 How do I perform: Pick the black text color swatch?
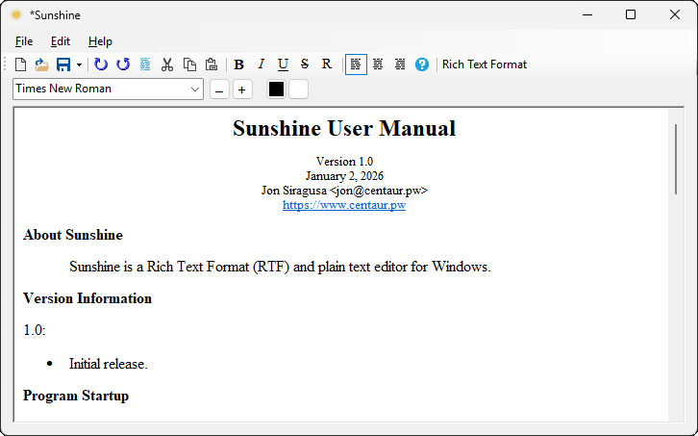(x=276, y=90)
